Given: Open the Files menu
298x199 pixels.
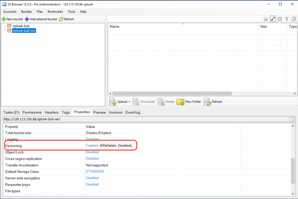Looking at the screenshot, I should [x=40, y=12].
